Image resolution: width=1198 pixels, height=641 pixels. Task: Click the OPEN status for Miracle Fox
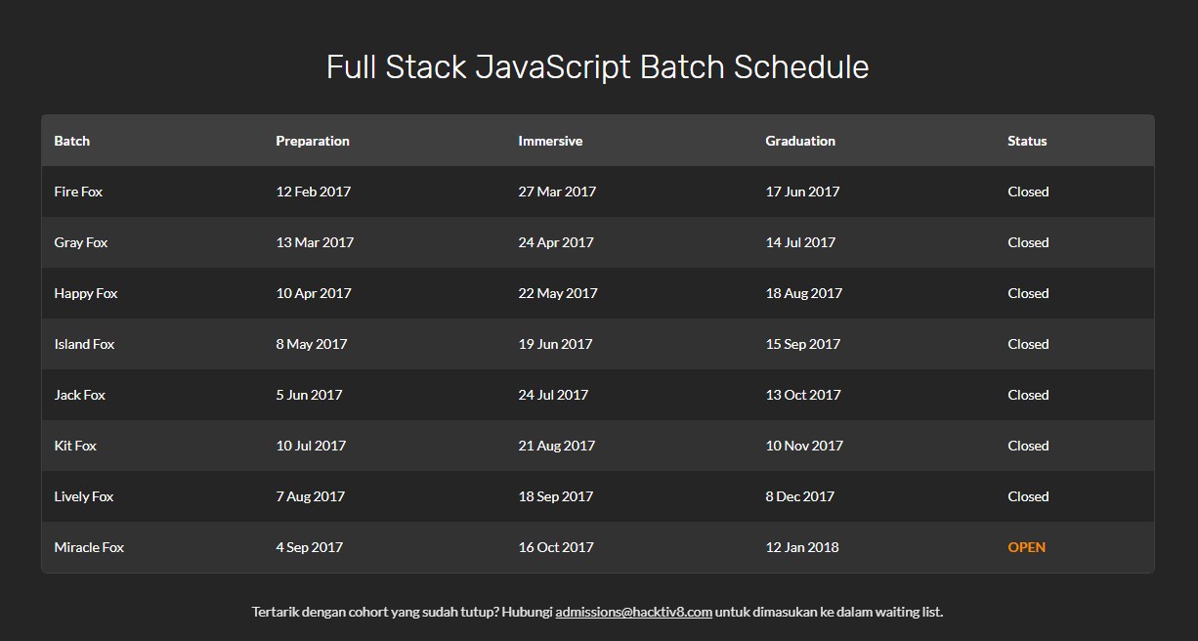pyautogui.click(x=1026, y=547)
